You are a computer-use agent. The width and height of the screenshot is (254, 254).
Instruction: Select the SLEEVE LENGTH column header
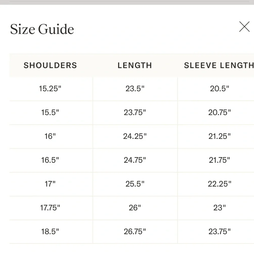[x=219, y=65]
